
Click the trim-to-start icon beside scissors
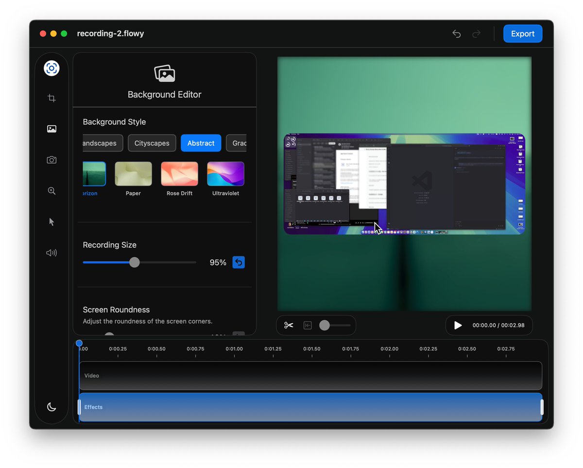tap(308, 325)
